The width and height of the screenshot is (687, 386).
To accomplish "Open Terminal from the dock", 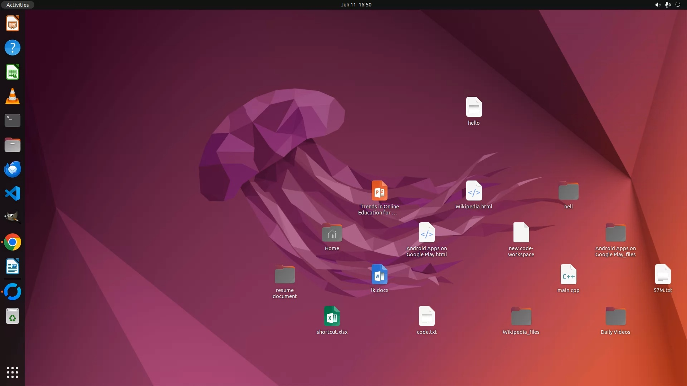I will point(13,120).
